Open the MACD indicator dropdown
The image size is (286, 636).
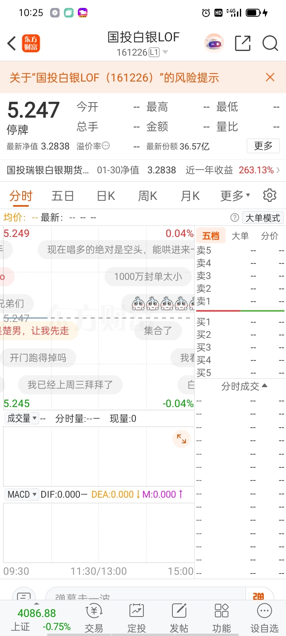point(22,494)
